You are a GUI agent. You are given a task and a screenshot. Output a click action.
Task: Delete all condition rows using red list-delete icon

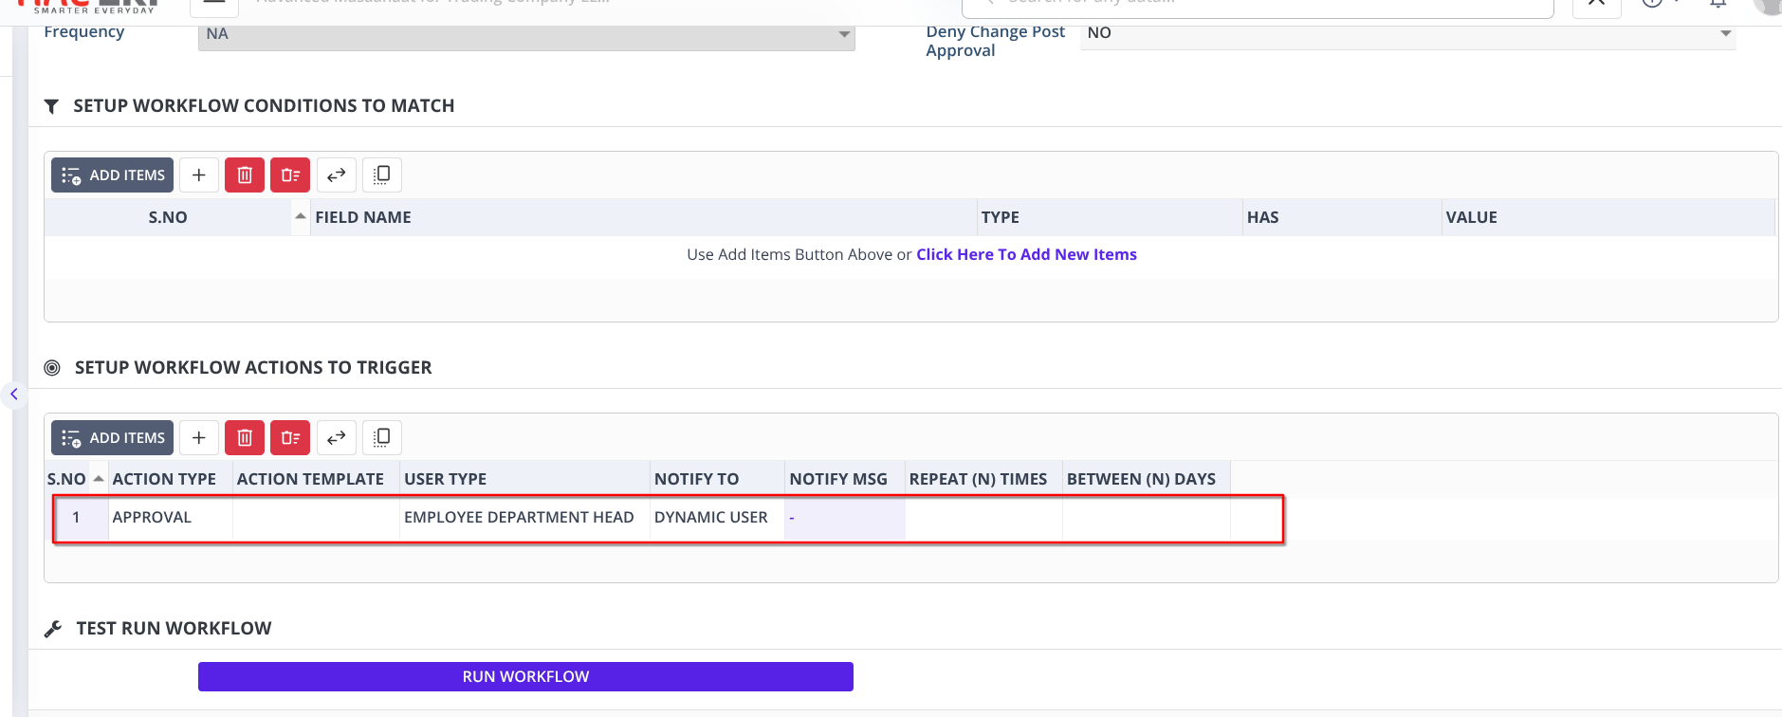pyautogui.click(x=290, y=175)
